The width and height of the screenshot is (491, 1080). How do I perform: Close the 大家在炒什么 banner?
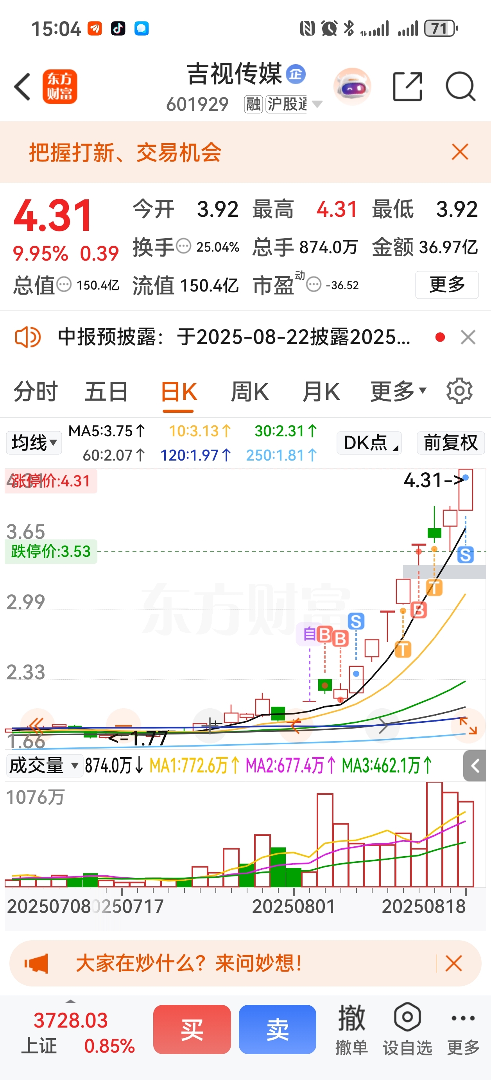[x=454, y=963]
